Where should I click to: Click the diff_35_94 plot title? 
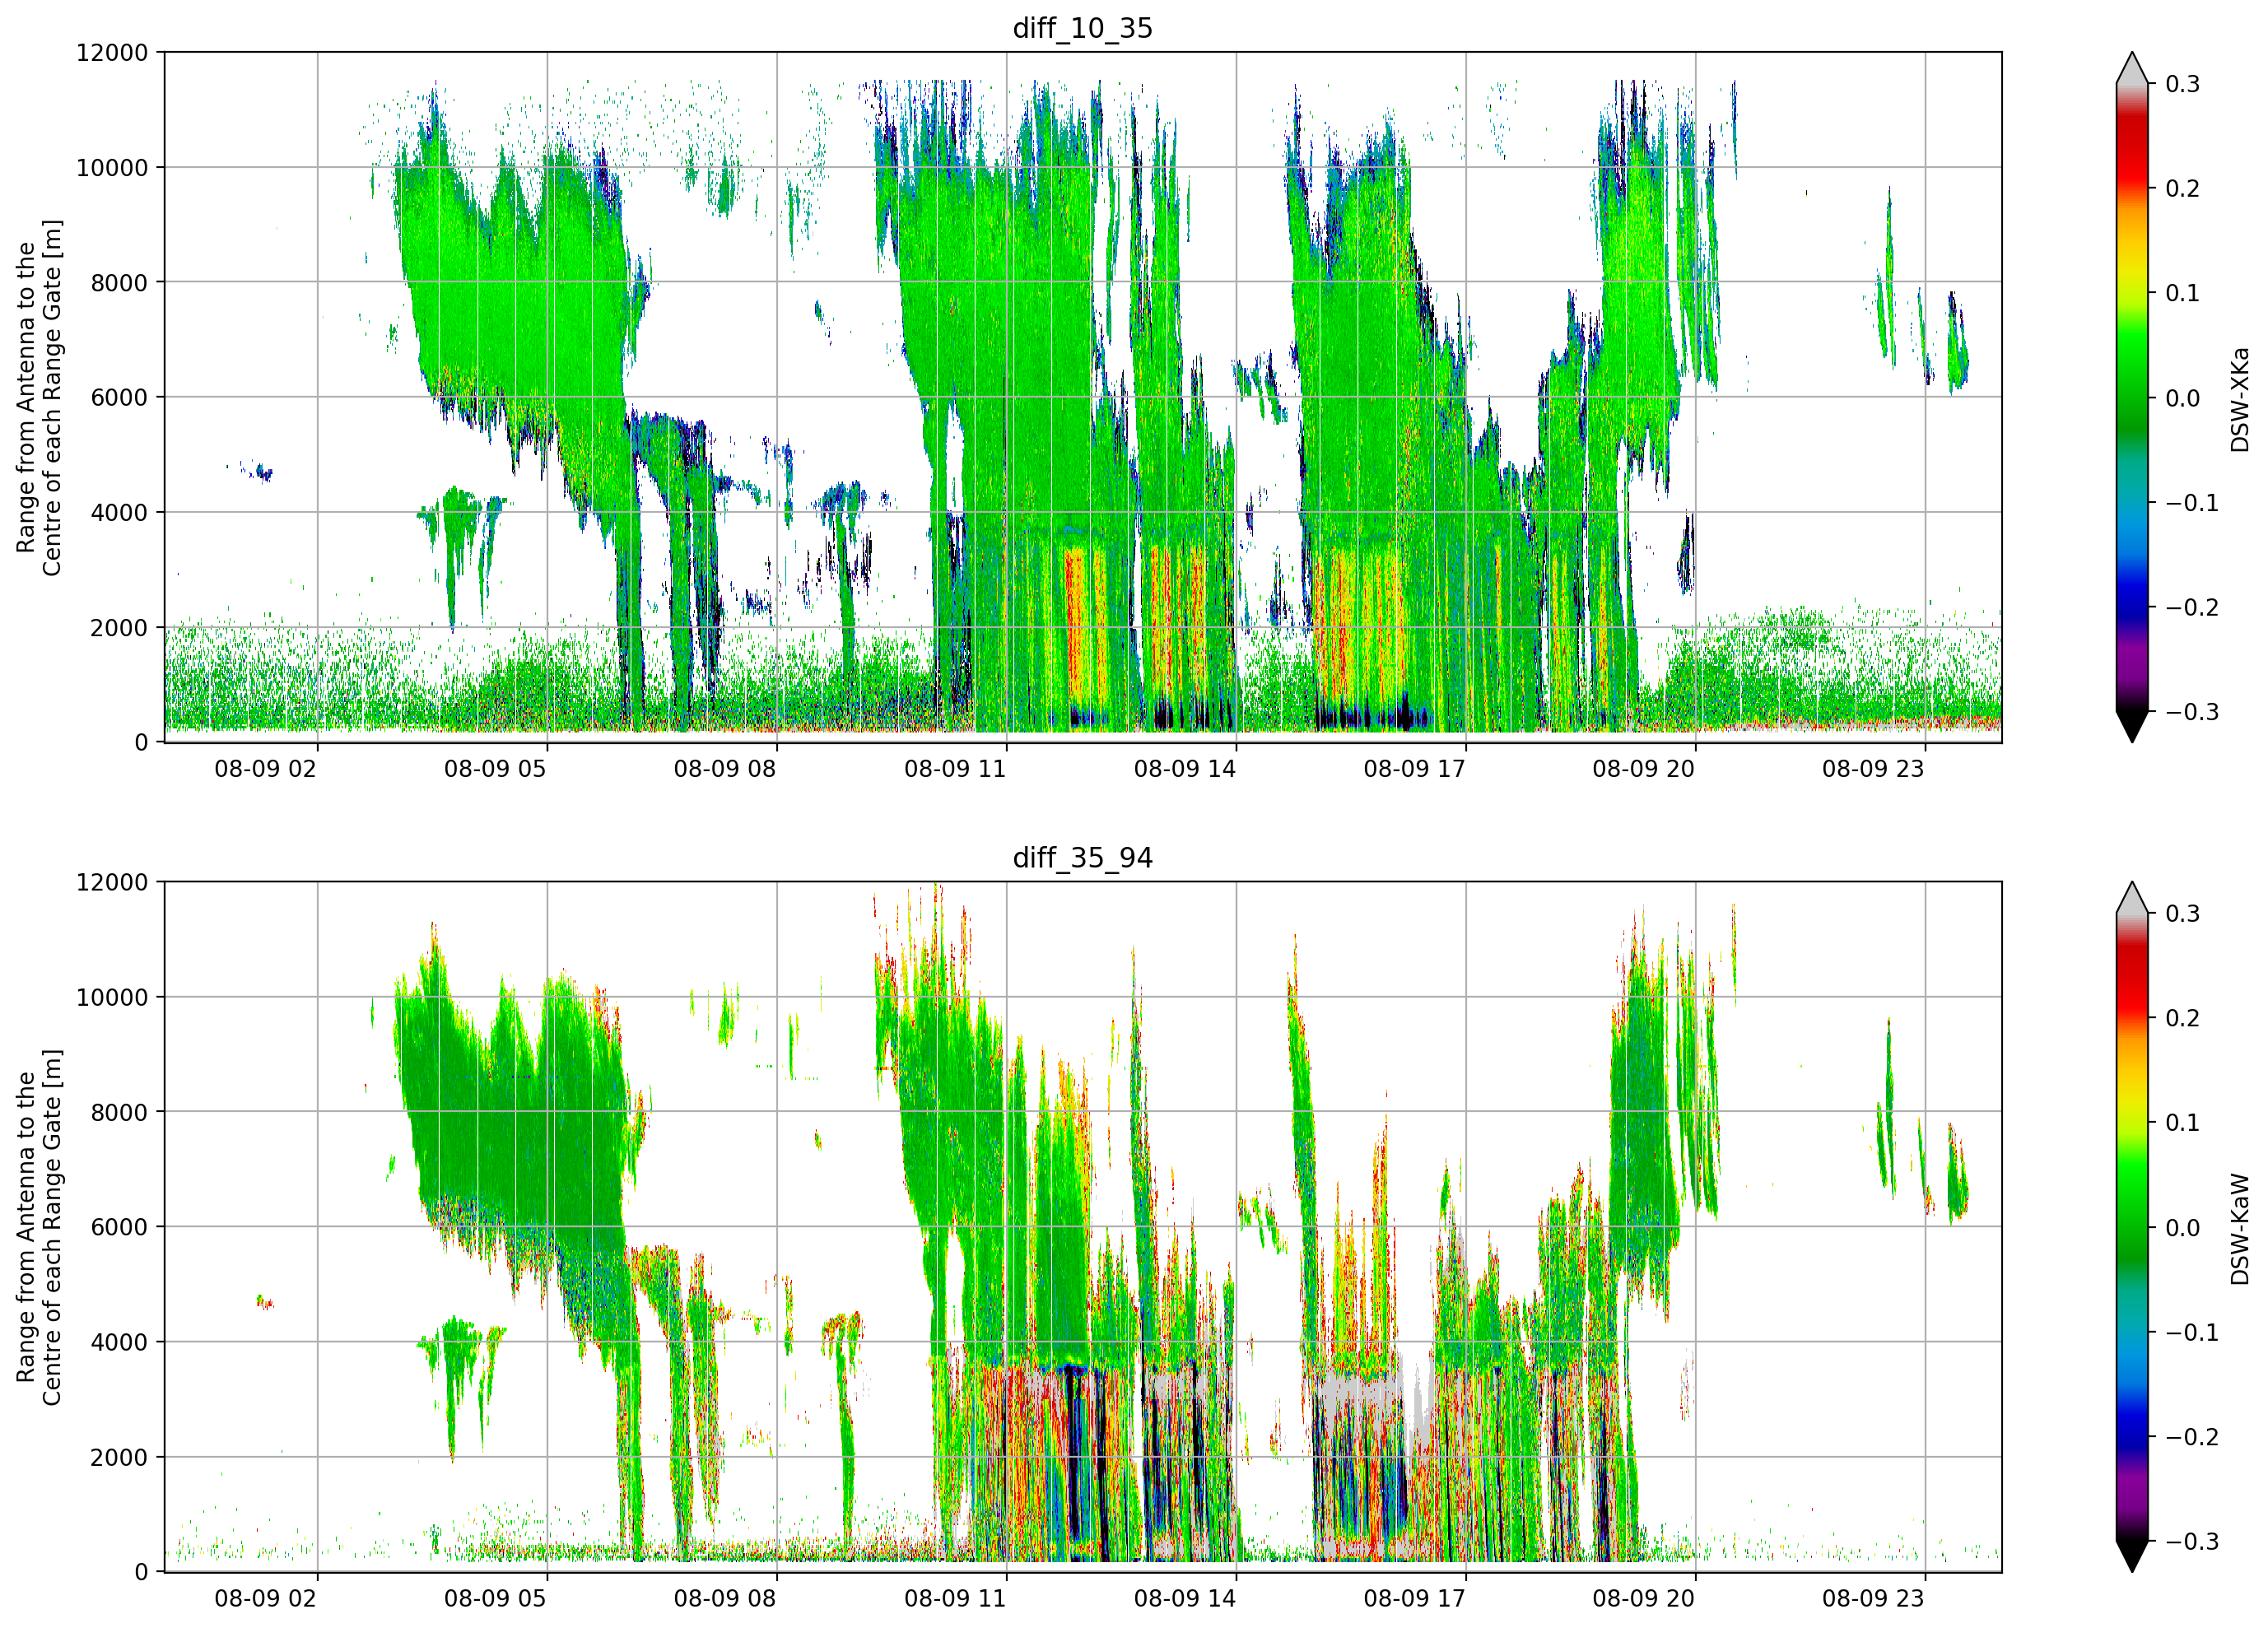[1083, 858]
